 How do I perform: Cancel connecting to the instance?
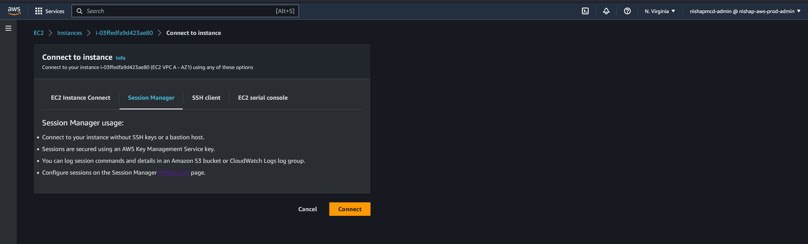tap(307, 209)
